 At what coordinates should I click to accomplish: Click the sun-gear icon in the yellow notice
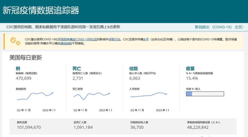coord(15,41)
